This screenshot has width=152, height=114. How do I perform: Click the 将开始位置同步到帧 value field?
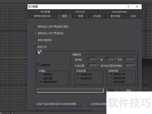coord(129,65)
